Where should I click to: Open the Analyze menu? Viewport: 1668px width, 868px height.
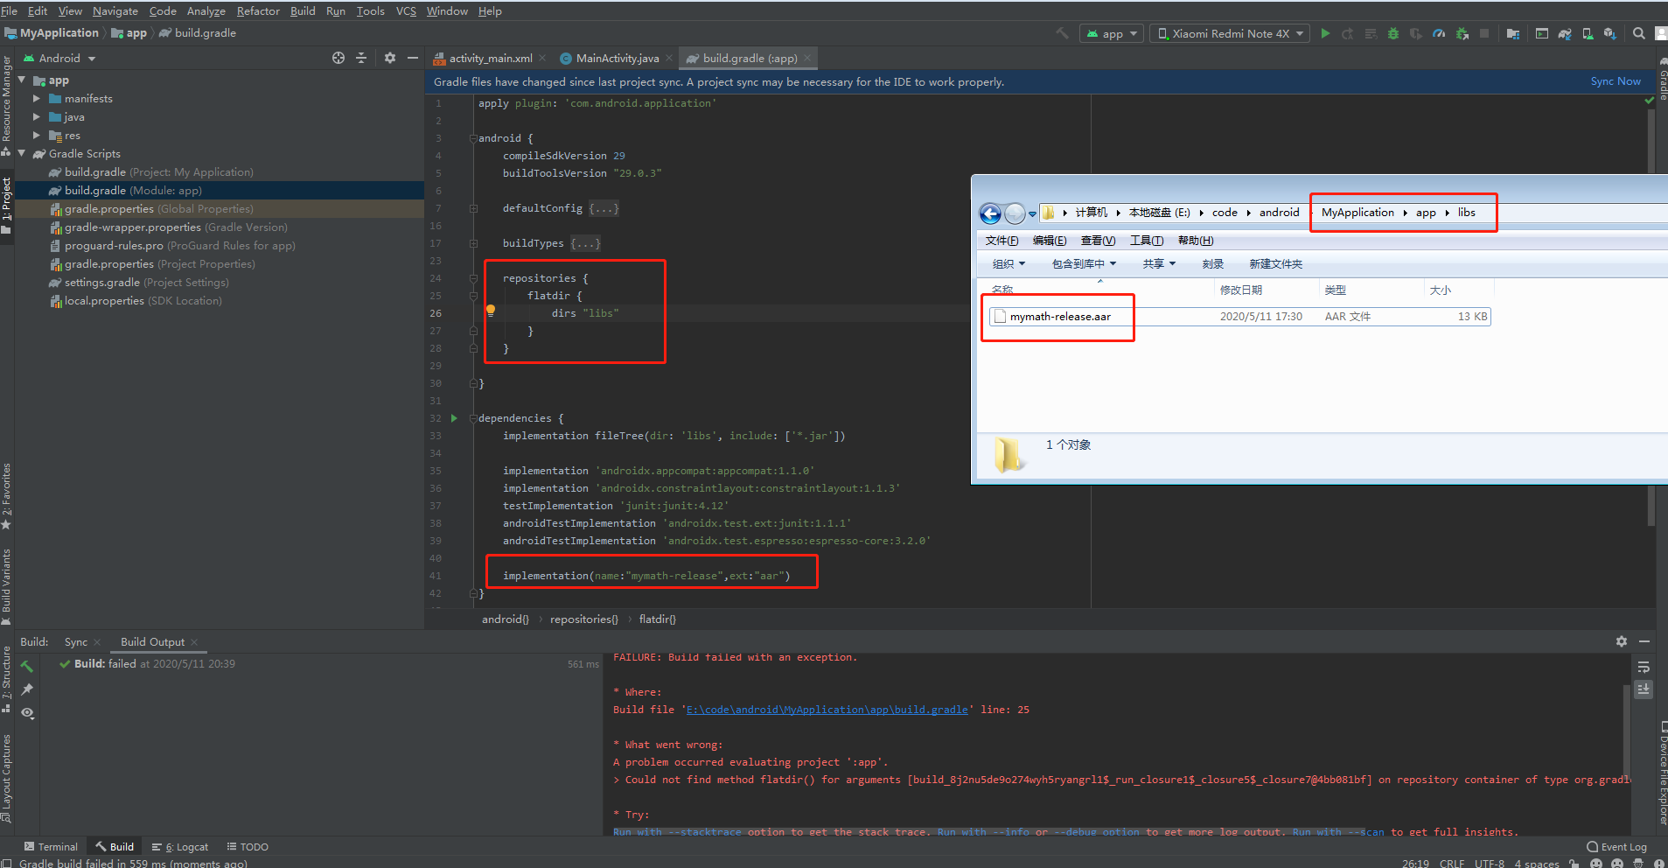click(x=206, y=11)
